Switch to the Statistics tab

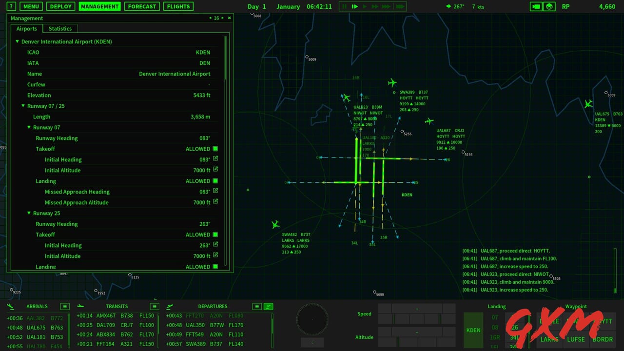[x=60, y=28]
